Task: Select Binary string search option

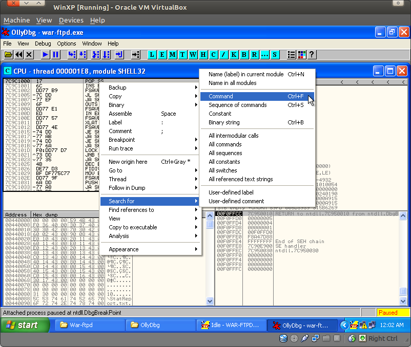Action: 257,122
